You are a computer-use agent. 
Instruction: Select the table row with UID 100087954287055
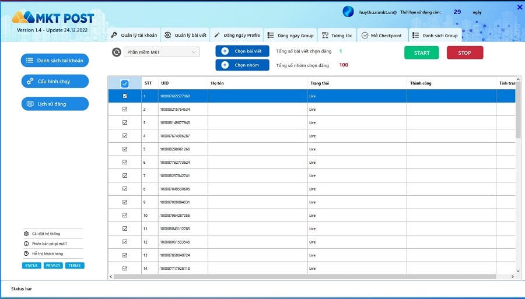311,216
